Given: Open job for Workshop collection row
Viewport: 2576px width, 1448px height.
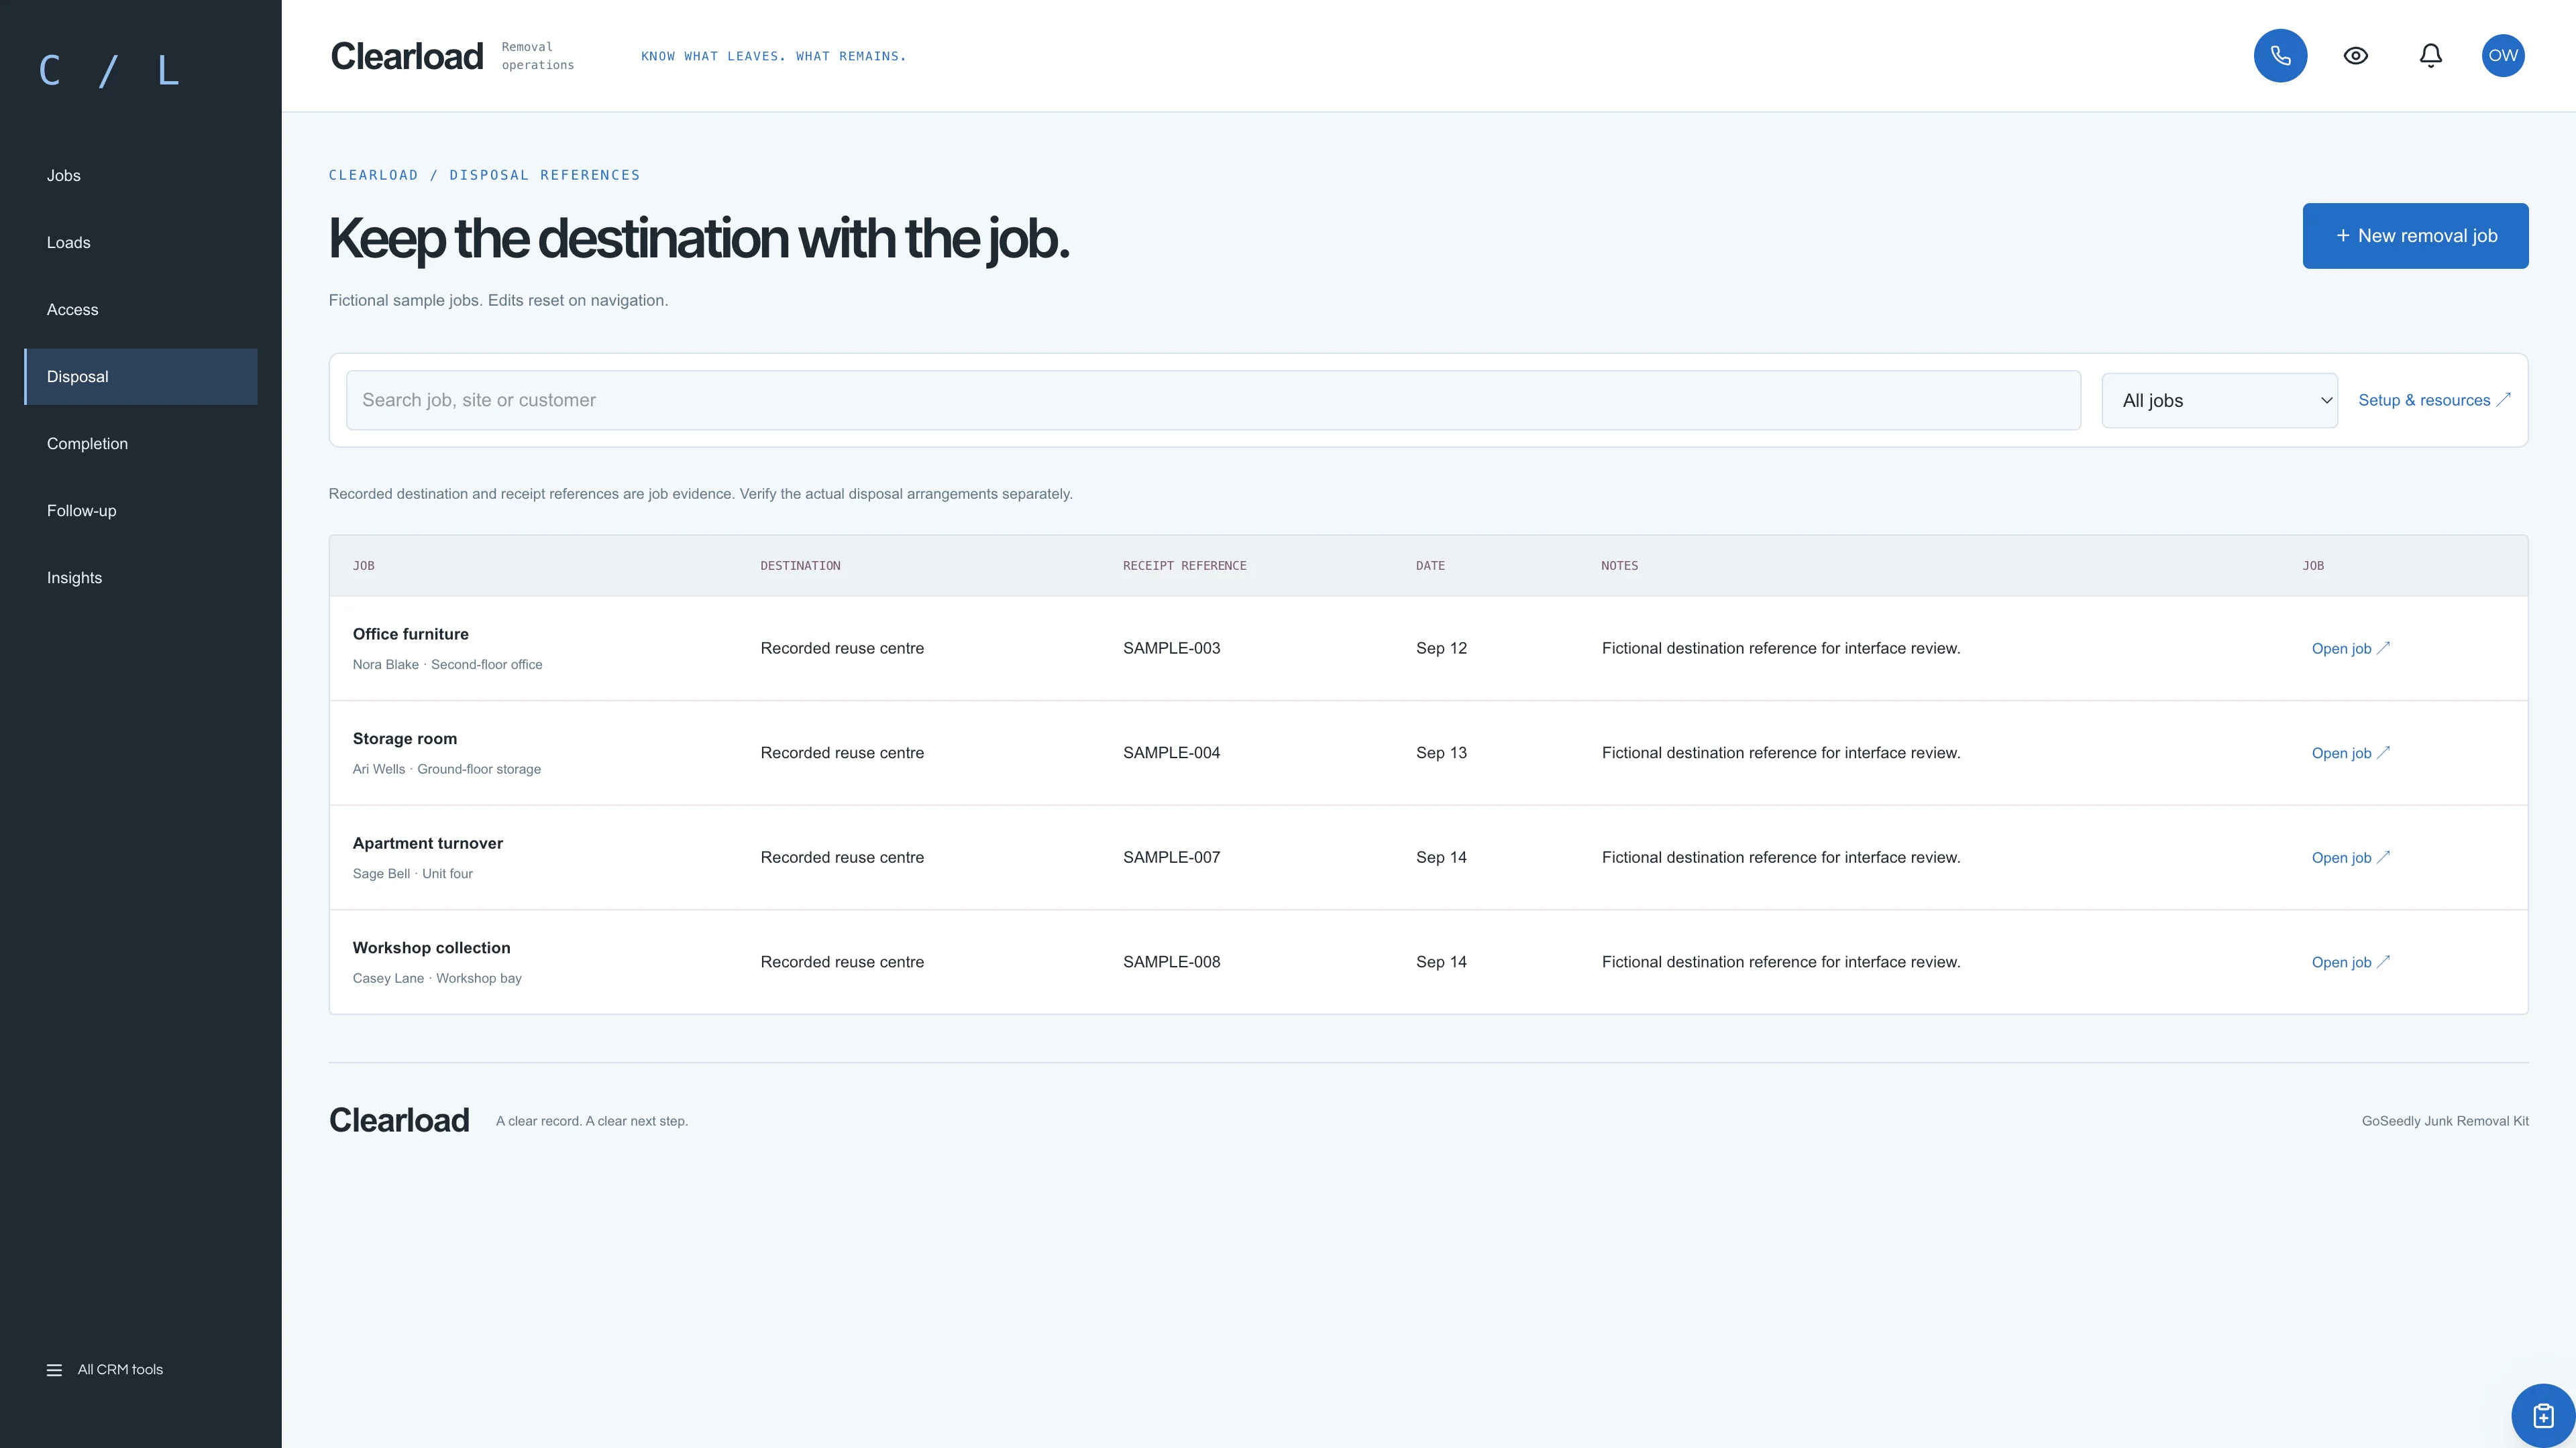Looking at the screenshot, I should (2350, 963).
